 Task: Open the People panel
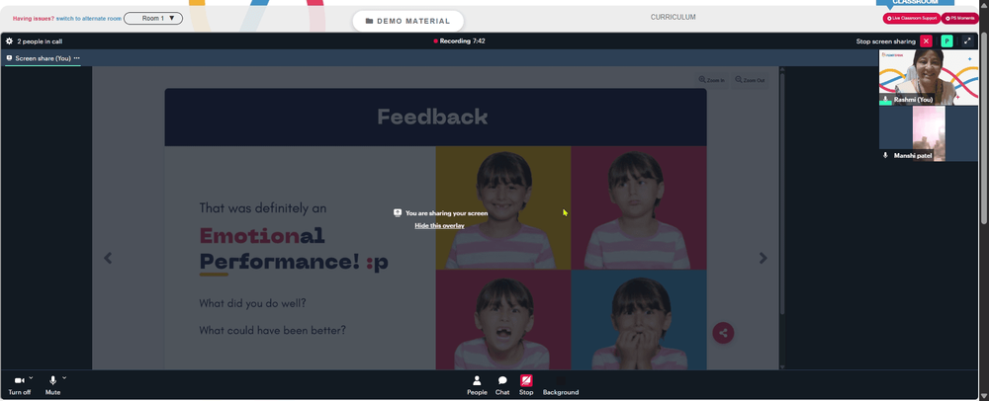(477, 385)
